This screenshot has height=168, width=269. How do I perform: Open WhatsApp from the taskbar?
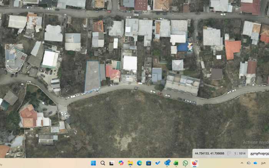186,163
